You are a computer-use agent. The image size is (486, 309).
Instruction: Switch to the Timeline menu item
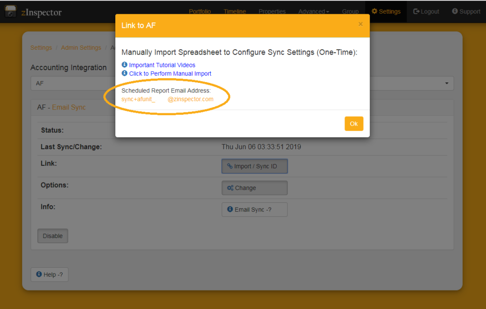pyautogui.click(x=234, y=11)
